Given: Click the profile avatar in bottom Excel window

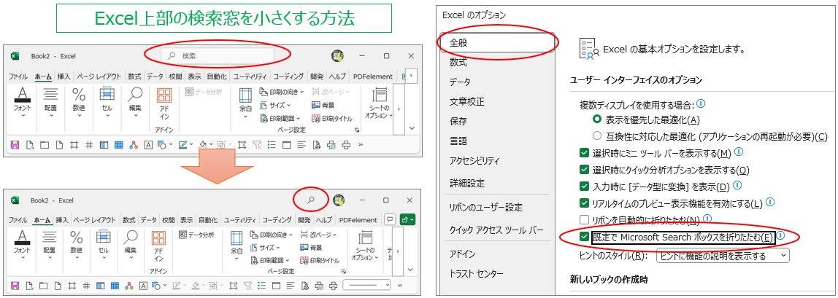Looking at the screenshot, I should pyautogui.click(x=338, y=200).
